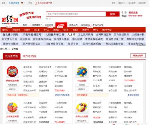Open the 双色球杀号 link

pyautogui.click(x=28, y=82)
